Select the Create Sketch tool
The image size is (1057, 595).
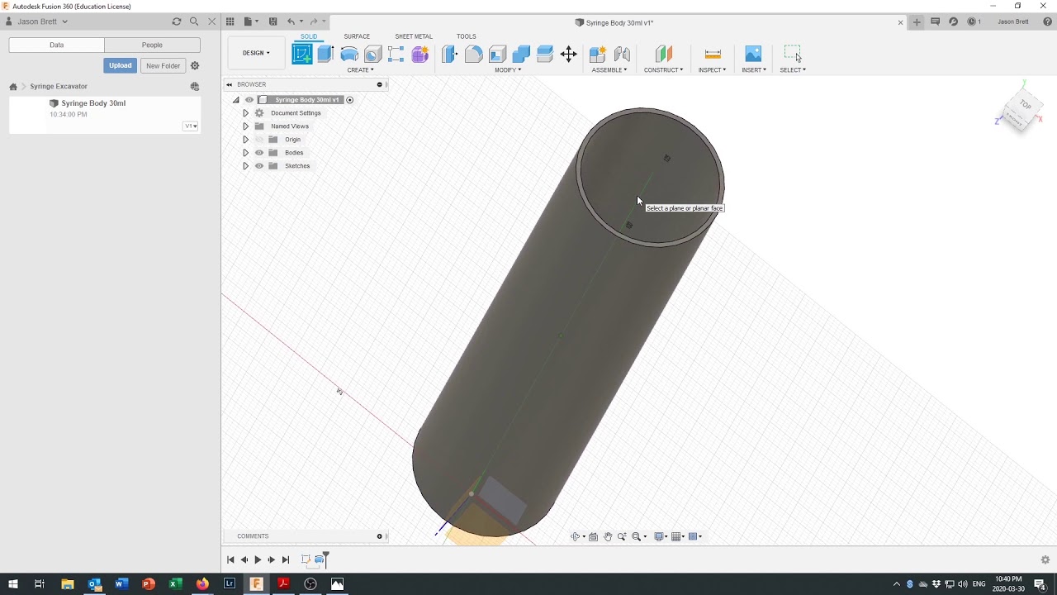pos(302,55)
